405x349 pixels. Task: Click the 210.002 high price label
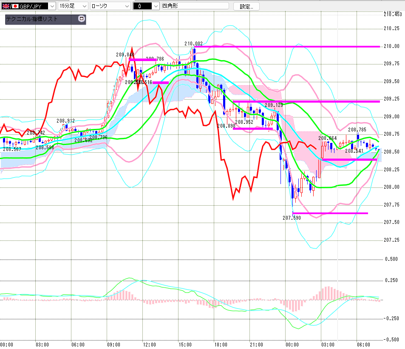pyautogui.click(x=193, y=44)
